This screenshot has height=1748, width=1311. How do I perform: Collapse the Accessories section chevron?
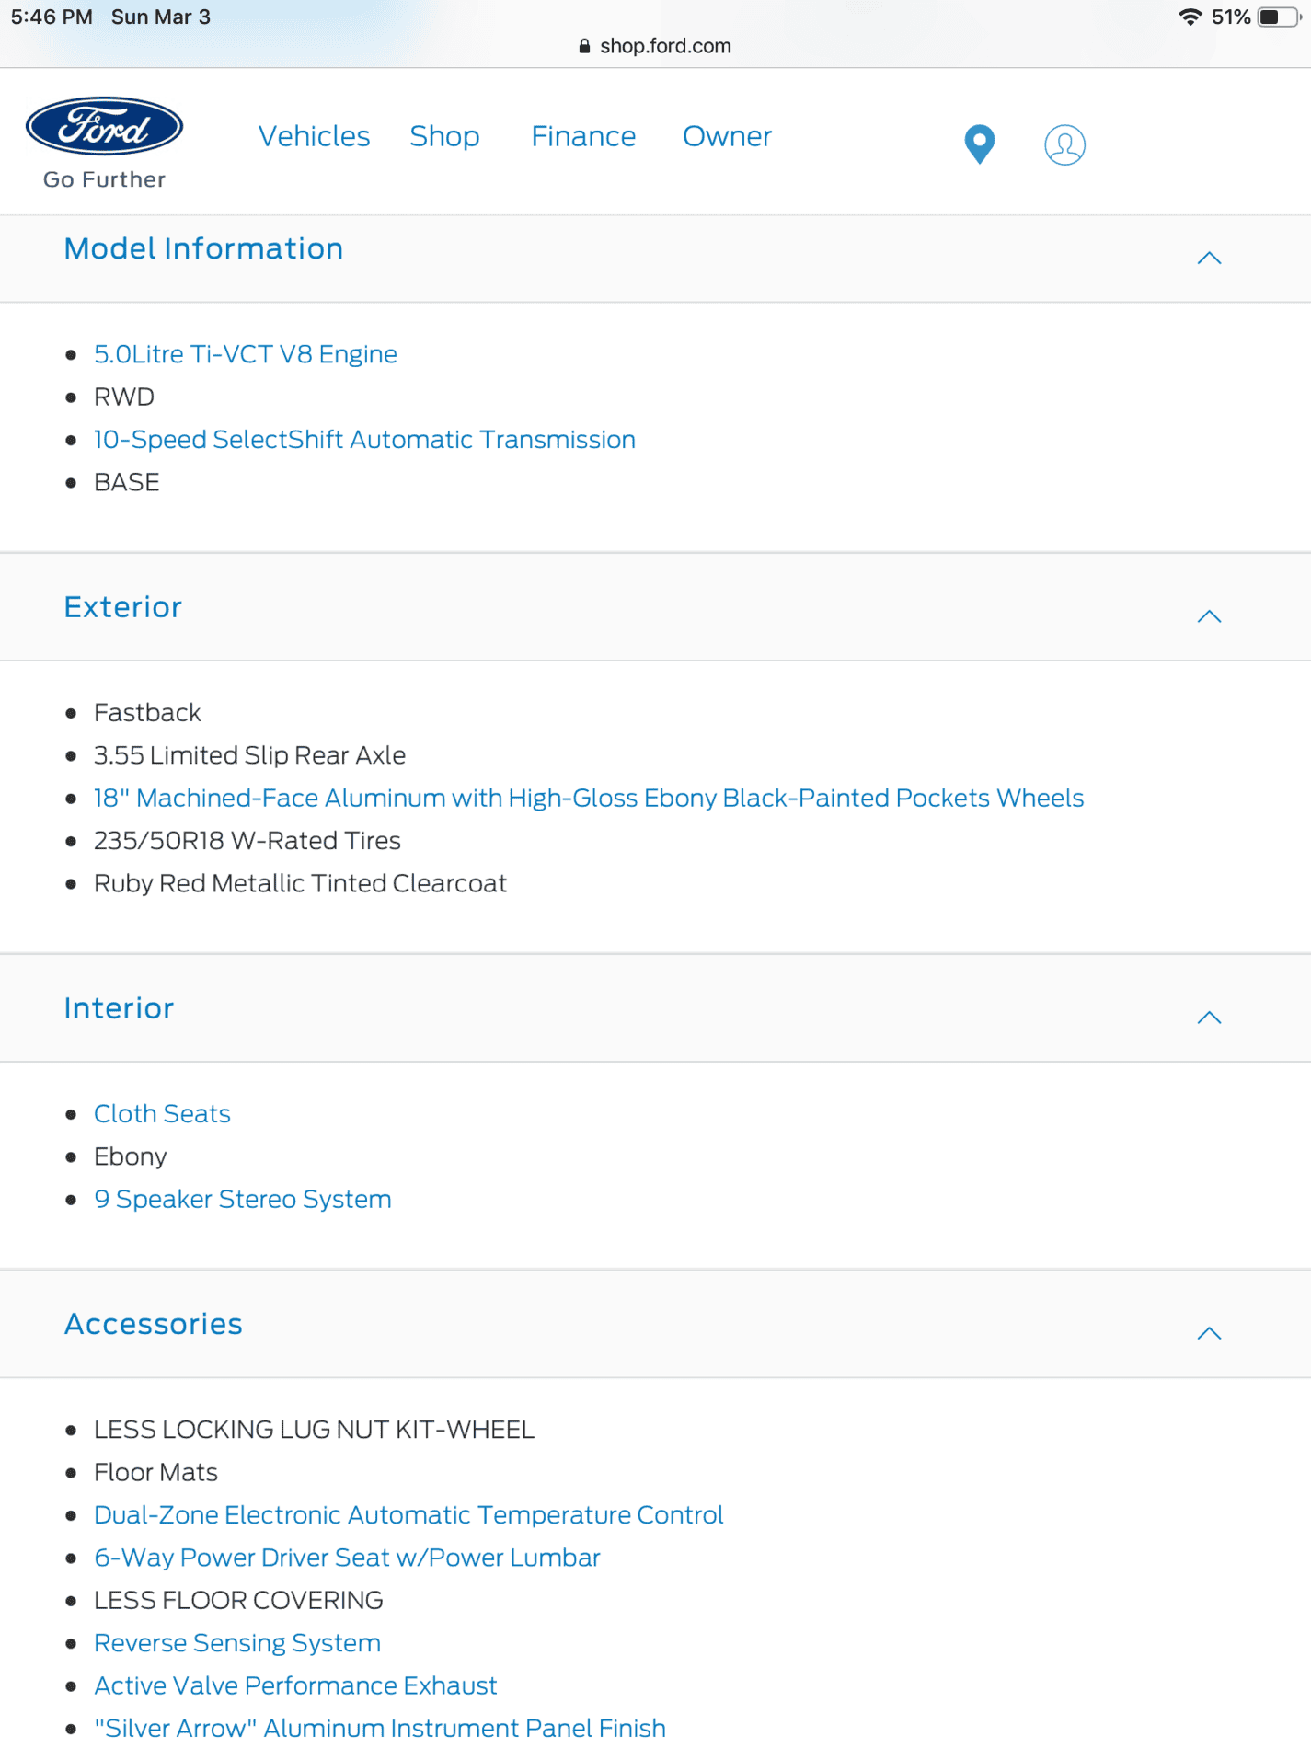coord(1209,1333)
